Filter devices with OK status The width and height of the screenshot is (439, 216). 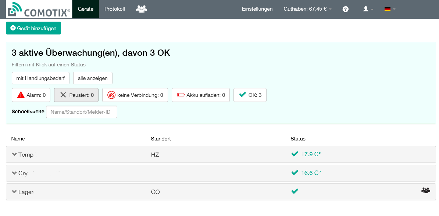pyautogui.click(x=250, y=95)
